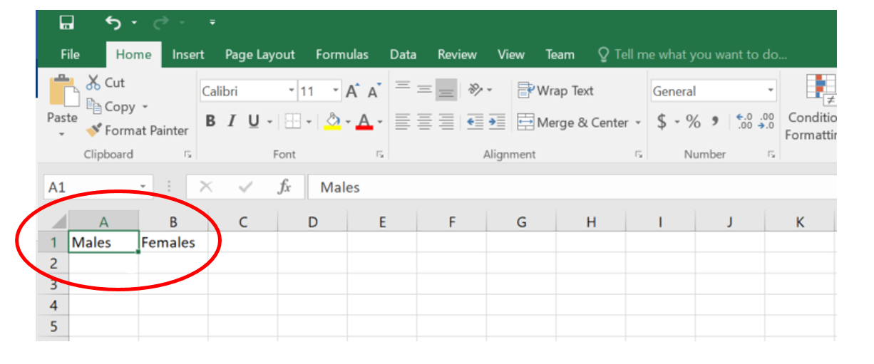Click the Increase Indent icon

pos(497,123)
